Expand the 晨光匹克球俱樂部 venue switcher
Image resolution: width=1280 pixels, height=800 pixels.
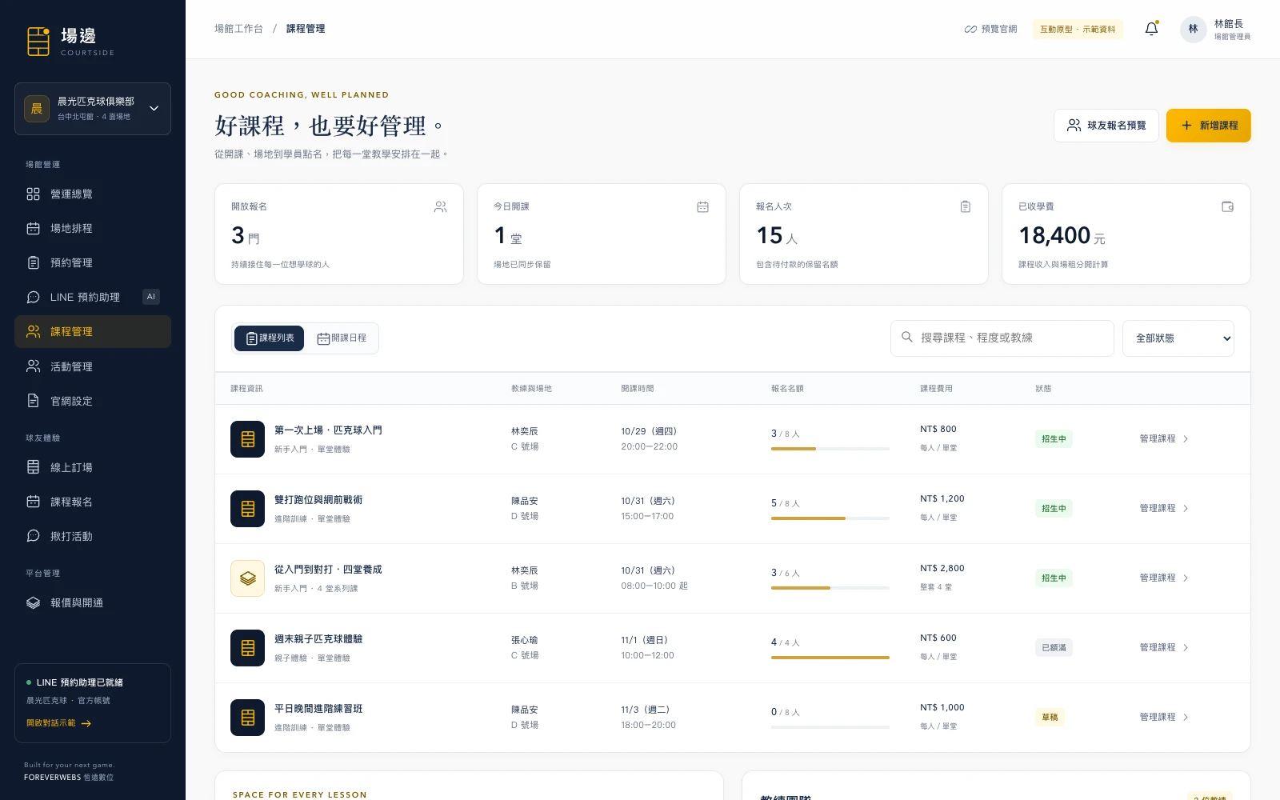[93, 109]
